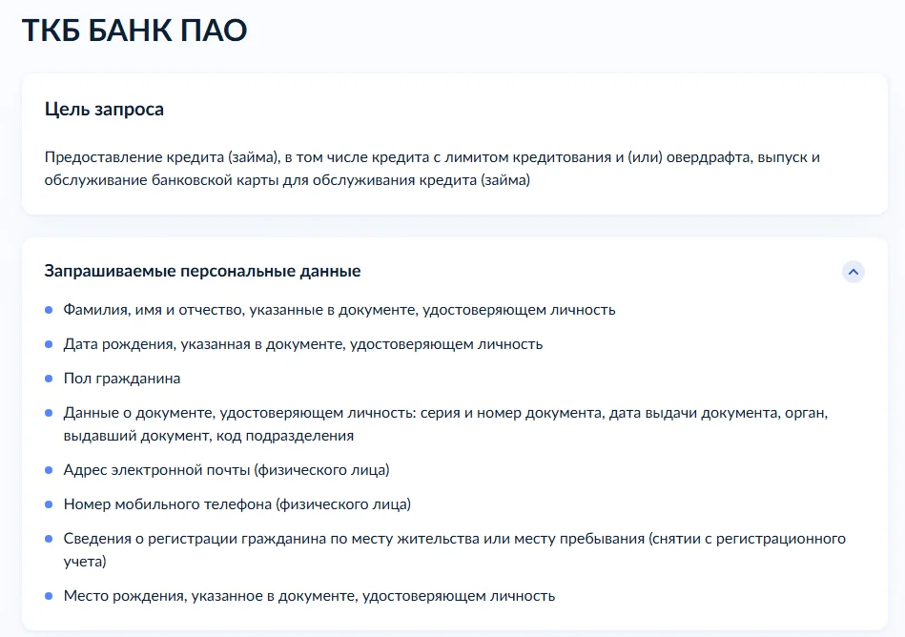The height and width of the screenshot is (637, 905).
Task: Collapse the requested personal data section
Action: click(x=854, y=272)
